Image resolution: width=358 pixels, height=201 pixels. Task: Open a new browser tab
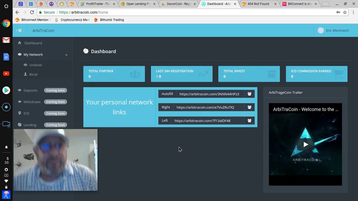click(x=325, y=4)
